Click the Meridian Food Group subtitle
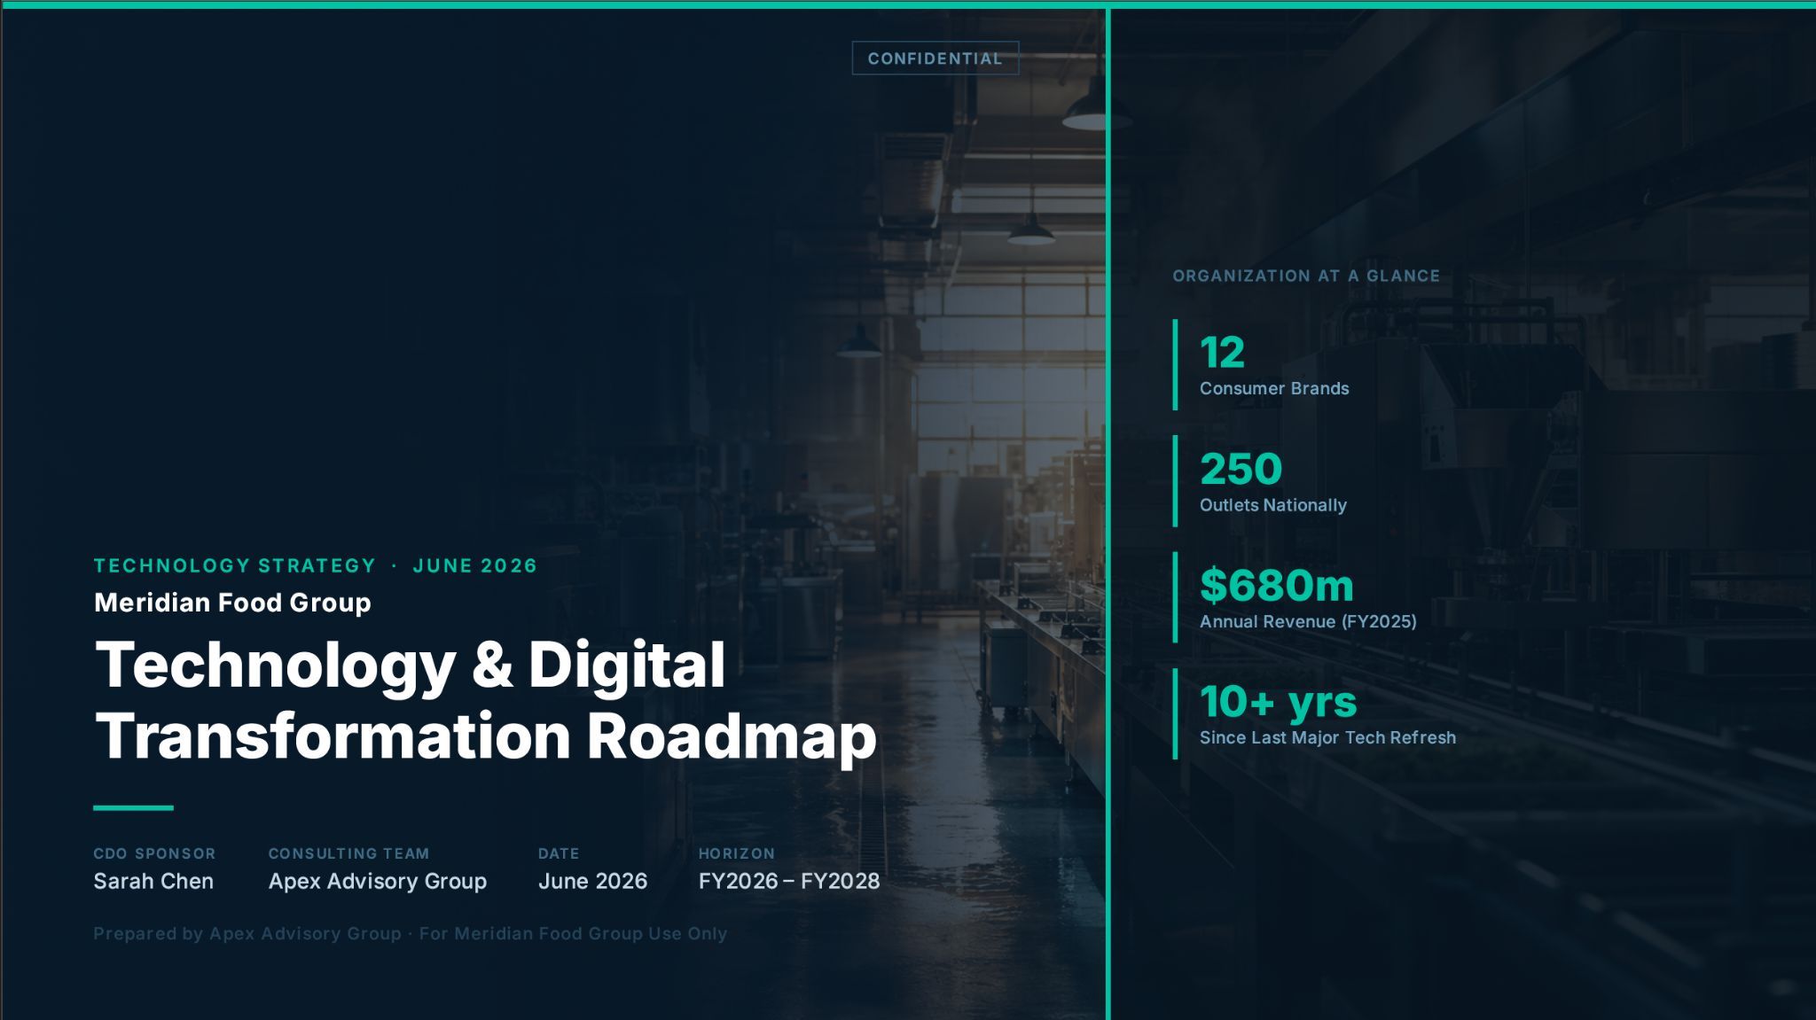Image resolution: width=1816 pixels, height=1020 pixels. pos(232,603)
